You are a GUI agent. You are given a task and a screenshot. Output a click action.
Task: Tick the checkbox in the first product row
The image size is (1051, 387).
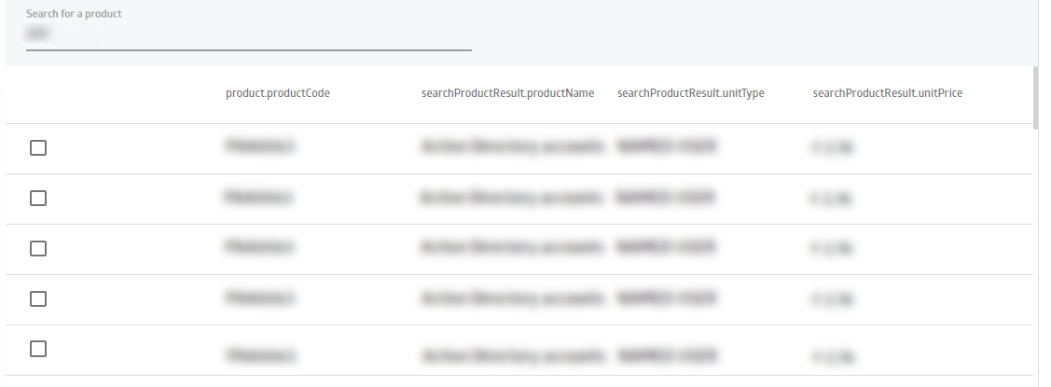pyautogui.click(x=38, y=147)
